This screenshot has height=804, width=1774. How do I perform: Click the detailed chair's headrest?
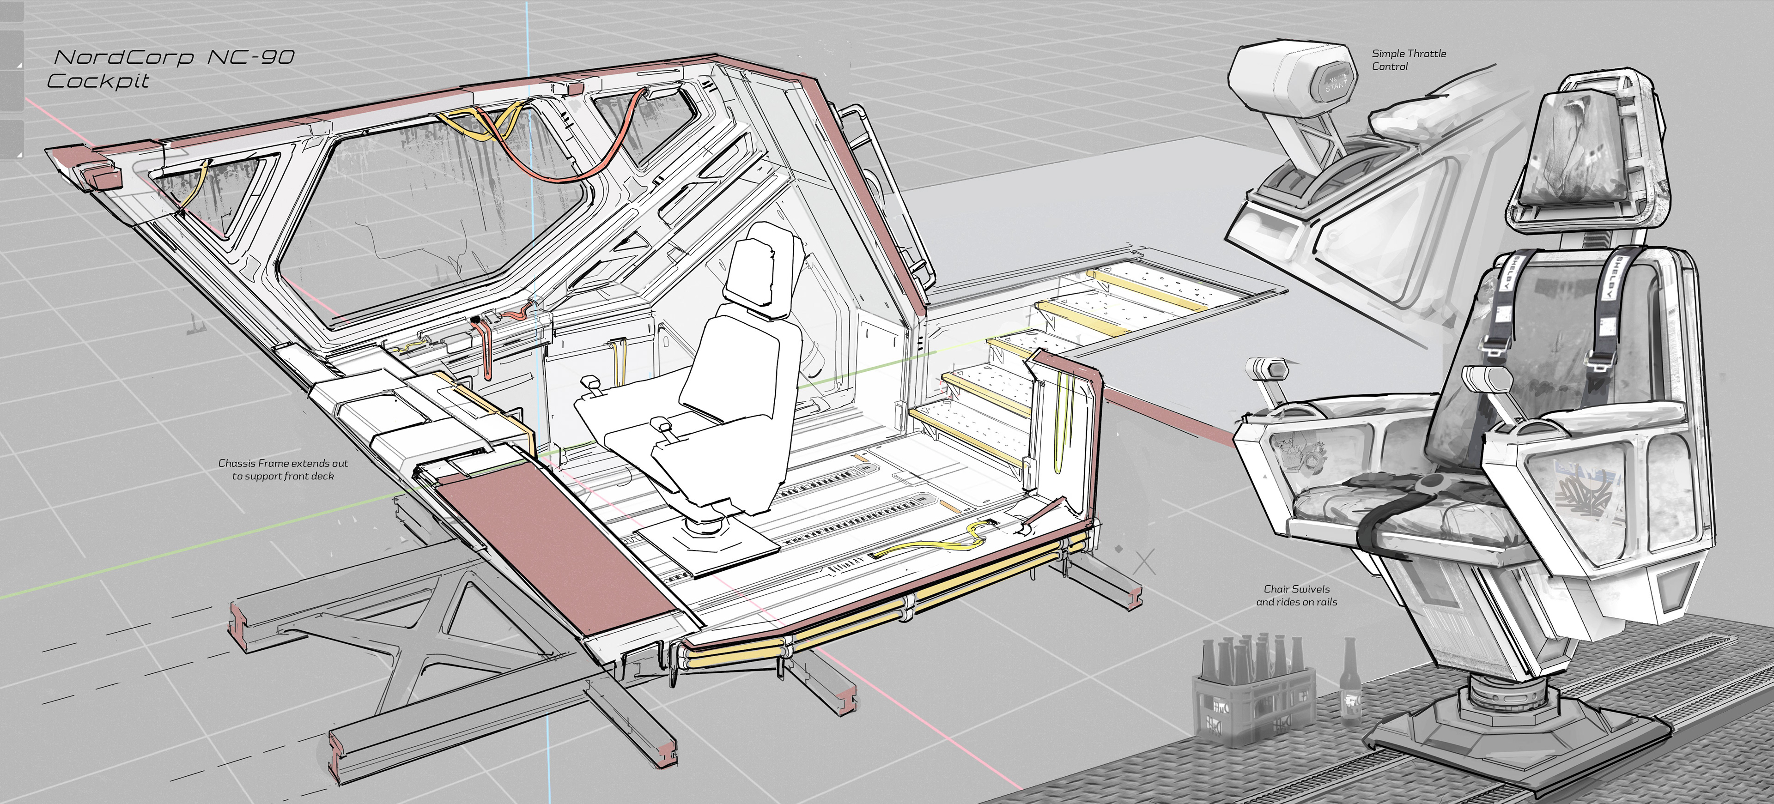point(1577,148)
